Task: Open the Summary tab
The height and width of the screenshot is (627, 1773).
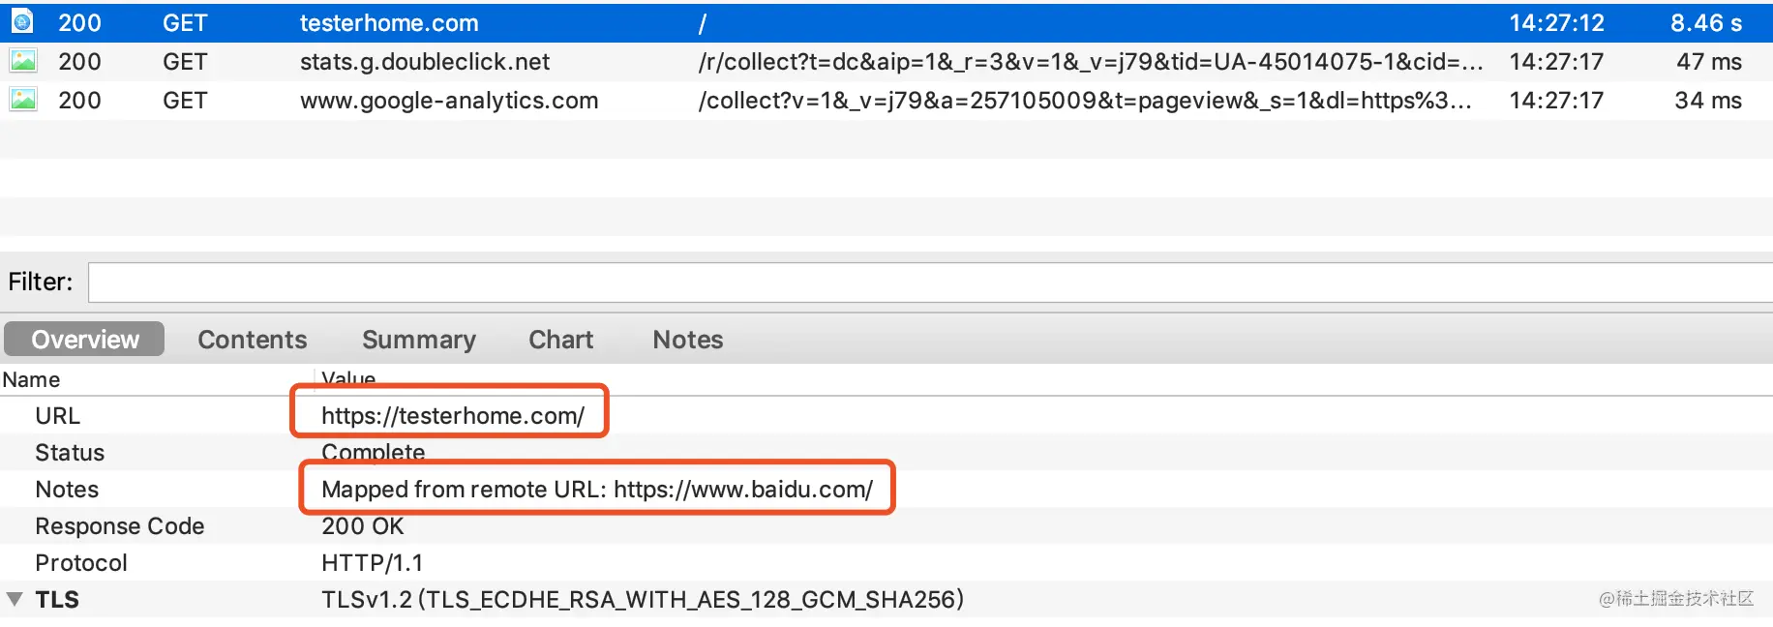Action: click(x=419, y=340)
